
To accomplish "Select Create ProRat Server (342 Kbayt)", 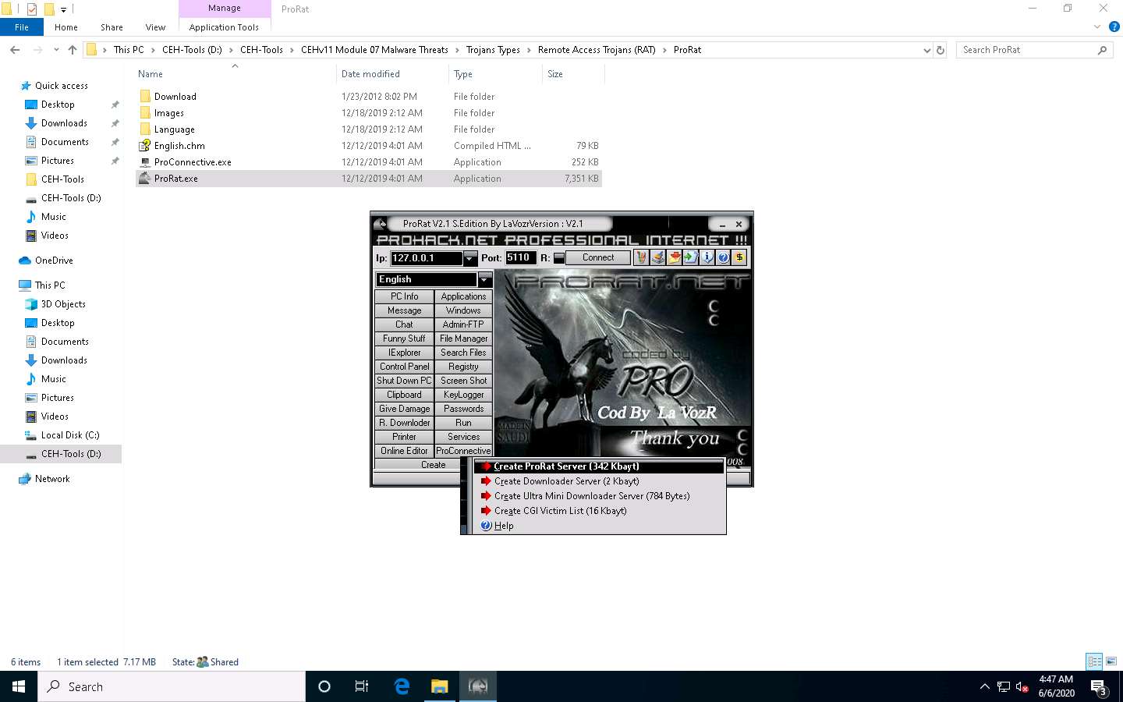I will pos(599,466).
